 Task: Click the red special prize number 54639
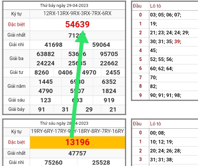point(77,24)
